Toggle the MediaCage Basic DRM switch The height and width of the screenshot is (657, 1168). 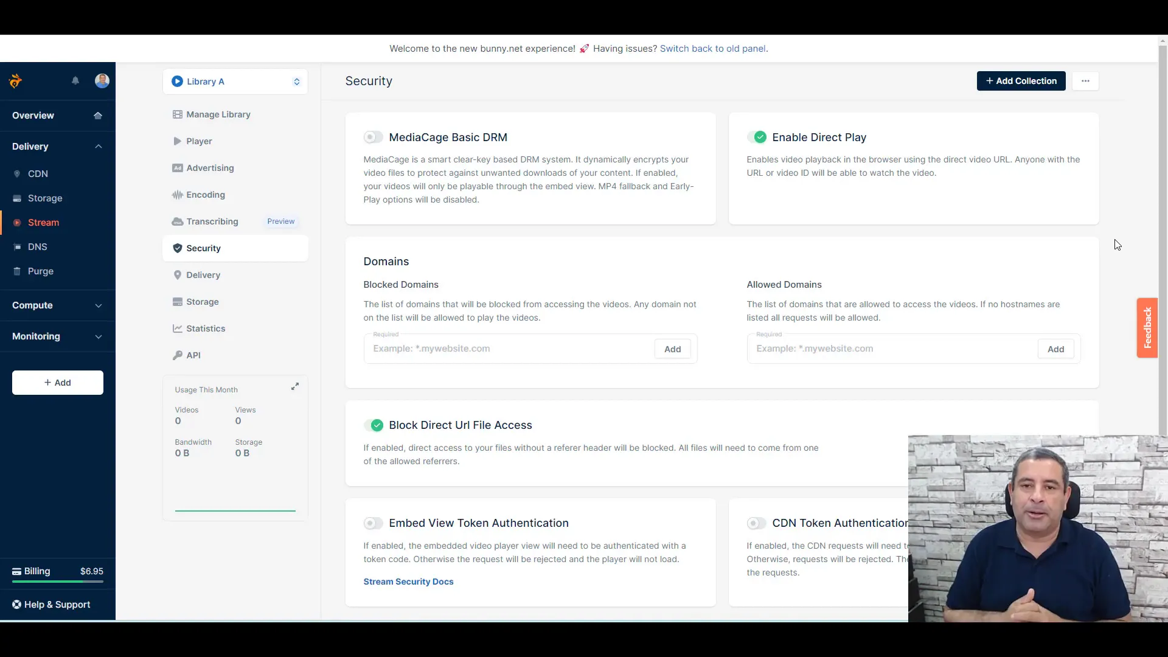pyautogui.click(x=372, y=136)
